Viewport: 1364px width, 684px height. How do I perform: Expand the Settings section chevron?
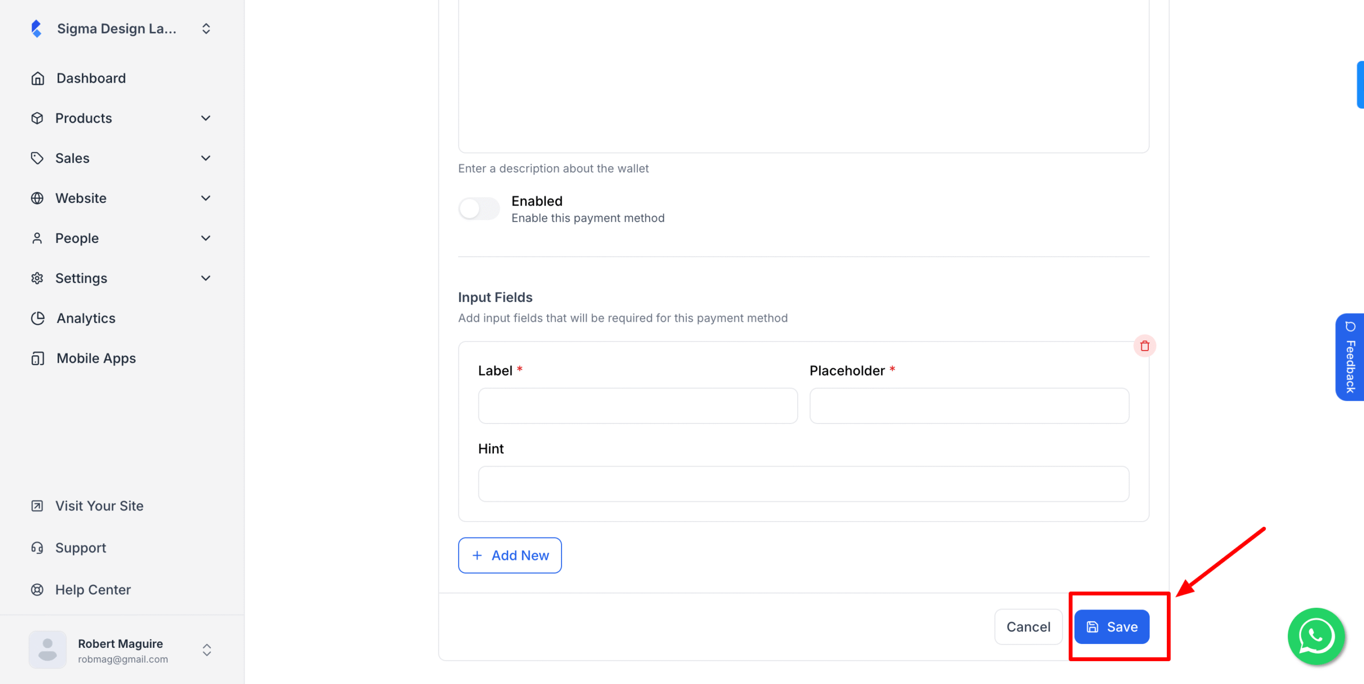coord(206,278)
